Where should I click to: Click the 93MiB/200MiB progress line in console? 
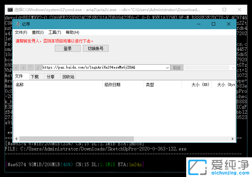[x=75, y=165]
